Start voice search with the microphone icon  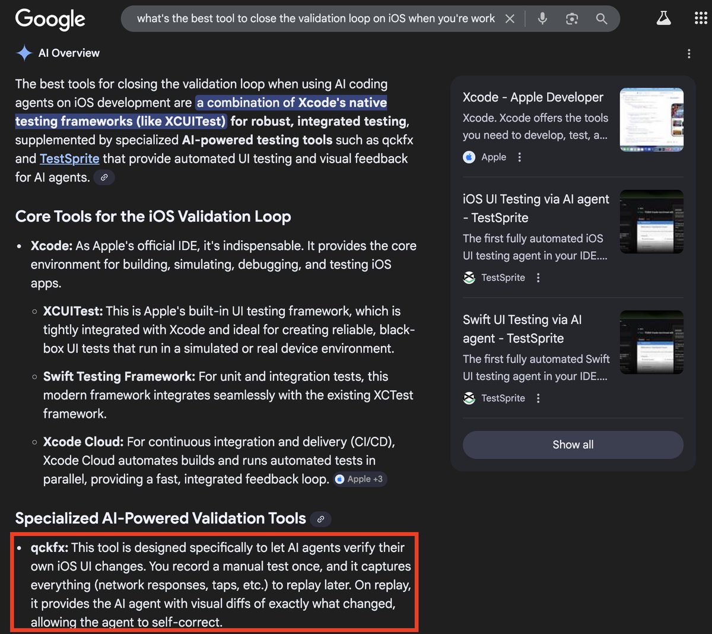tap(542, 19)
